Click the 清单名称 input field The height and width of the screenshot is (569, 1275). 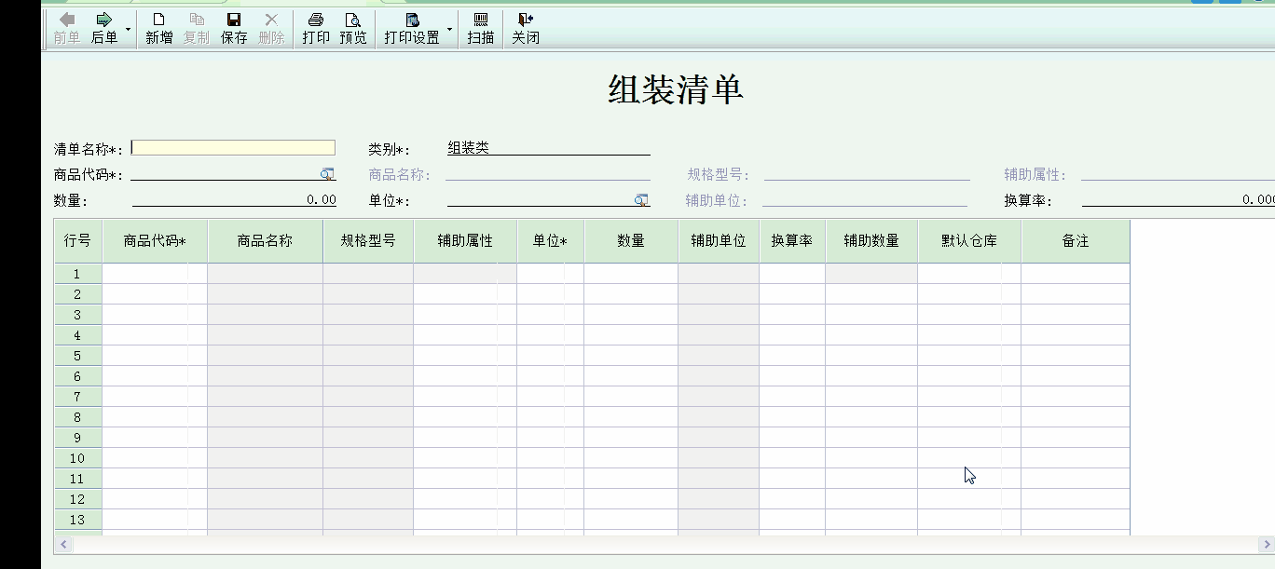click(233, 146)
